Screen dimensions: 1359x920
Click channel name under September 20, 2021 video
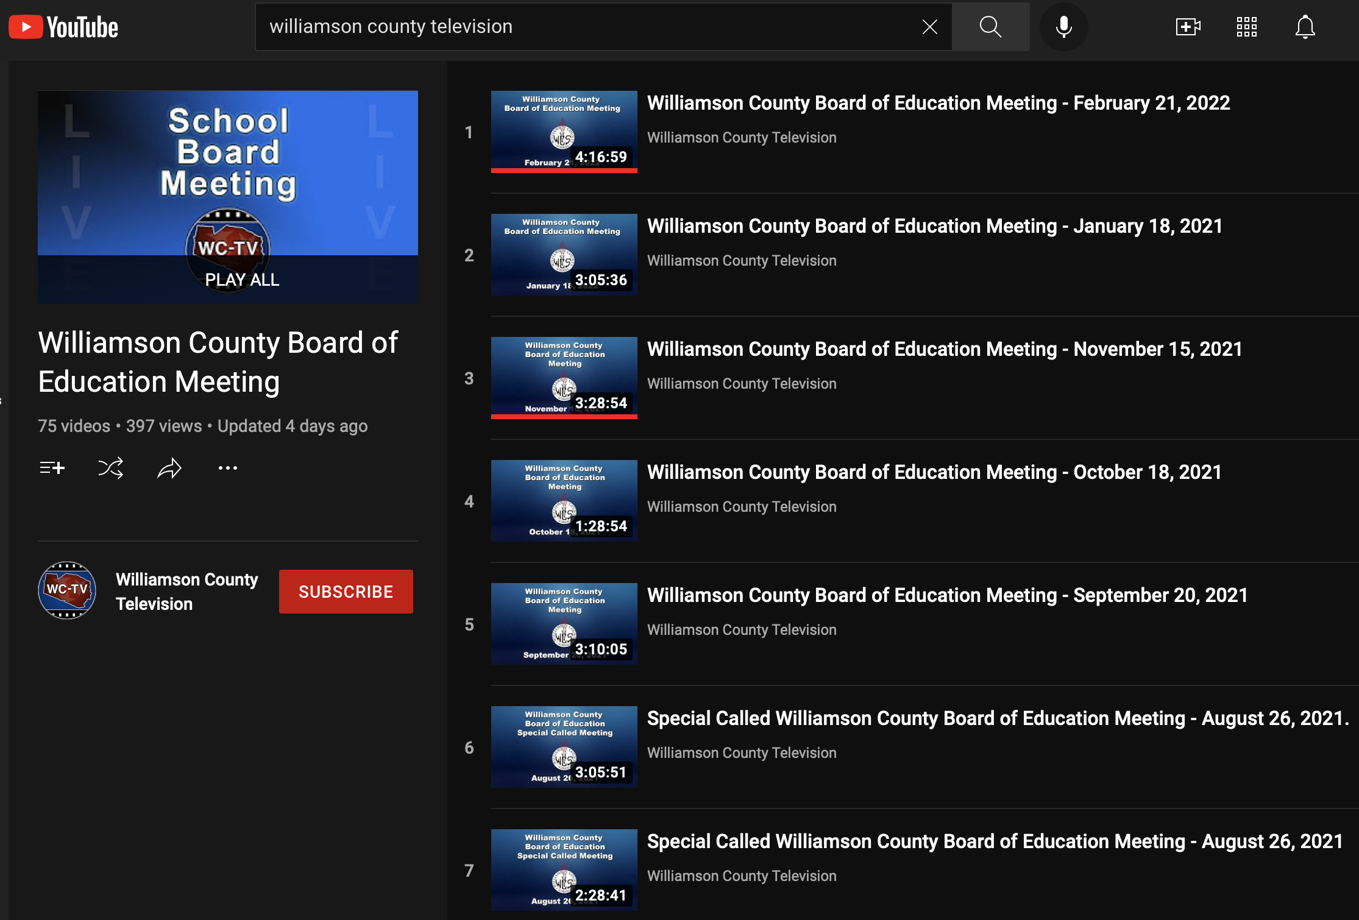[742, 630]
